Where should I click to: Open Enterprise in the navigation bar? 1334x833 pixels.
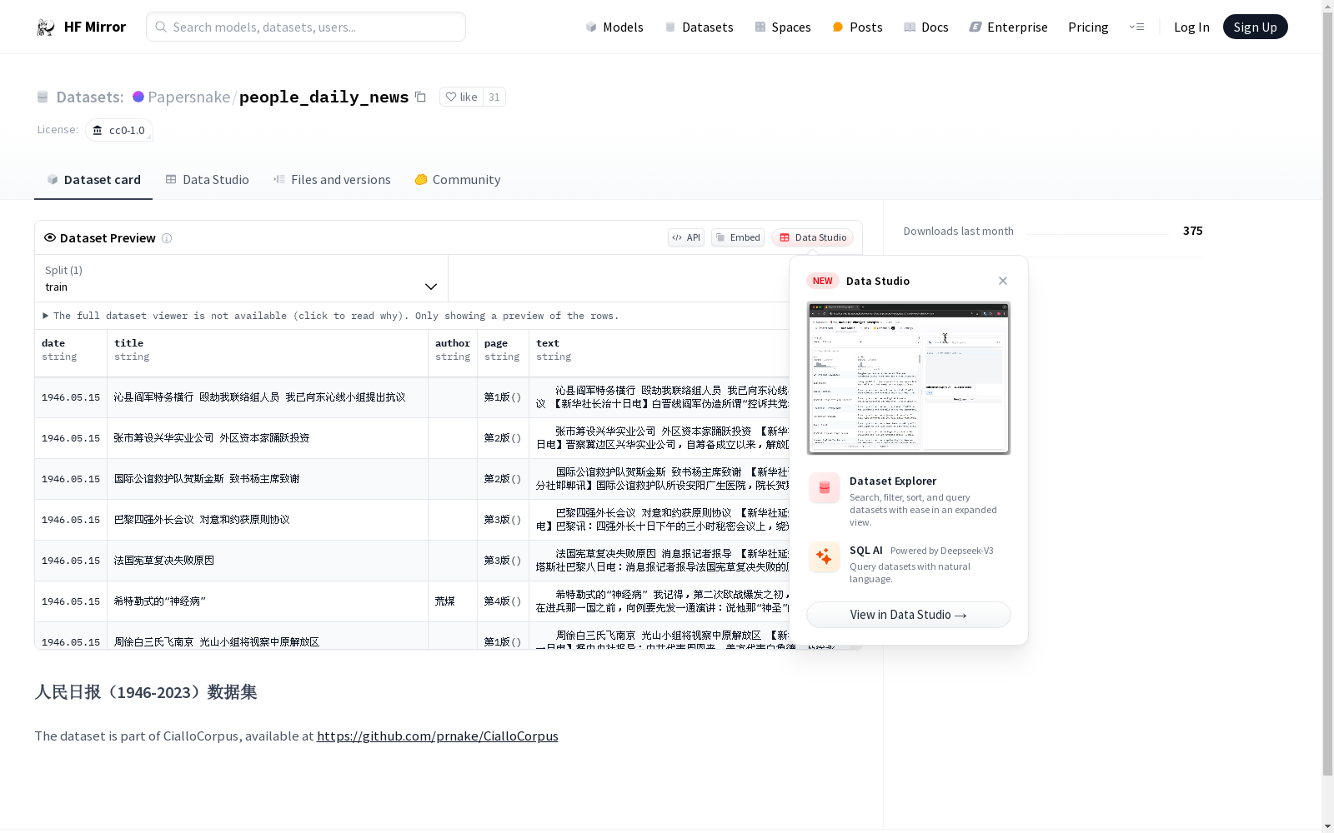1008,27
